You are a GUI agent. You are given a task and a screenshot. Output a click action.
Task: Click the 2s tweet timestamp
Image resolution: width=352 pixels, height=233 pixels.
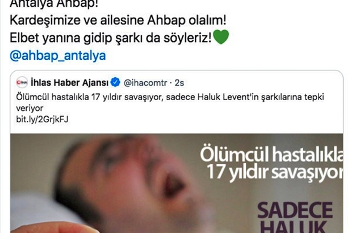(179, 83)
